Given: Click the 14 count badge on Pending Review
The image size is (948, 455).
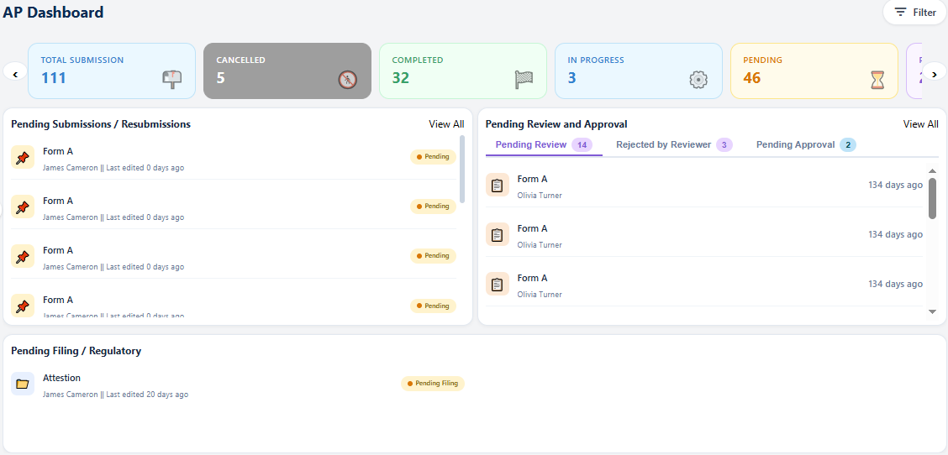Looking at the screenshot, I should [x=582, y=145].
